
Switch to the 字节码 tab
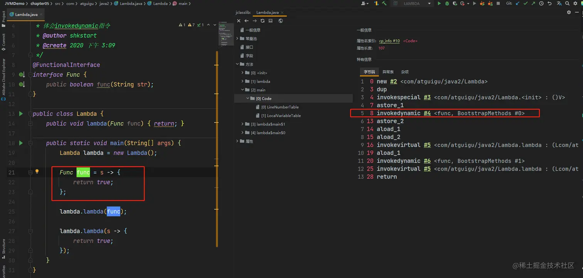tap(369, 72)
